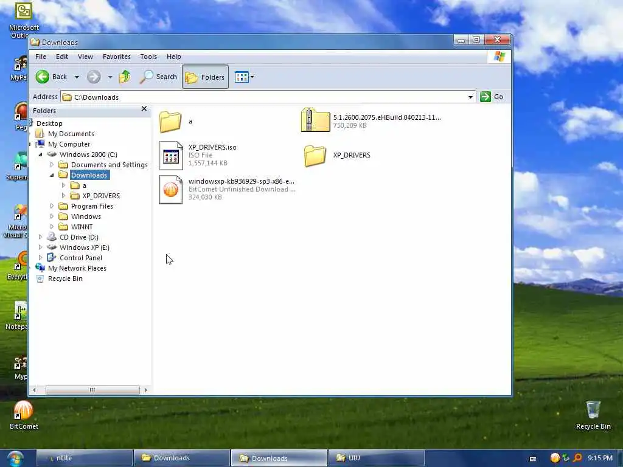Click the green Go button

[x=492, y=97]
